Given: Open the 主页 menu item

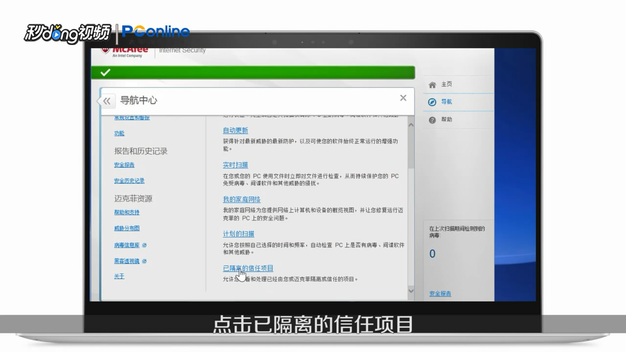Looking at the screenshot, I should 447,85.
